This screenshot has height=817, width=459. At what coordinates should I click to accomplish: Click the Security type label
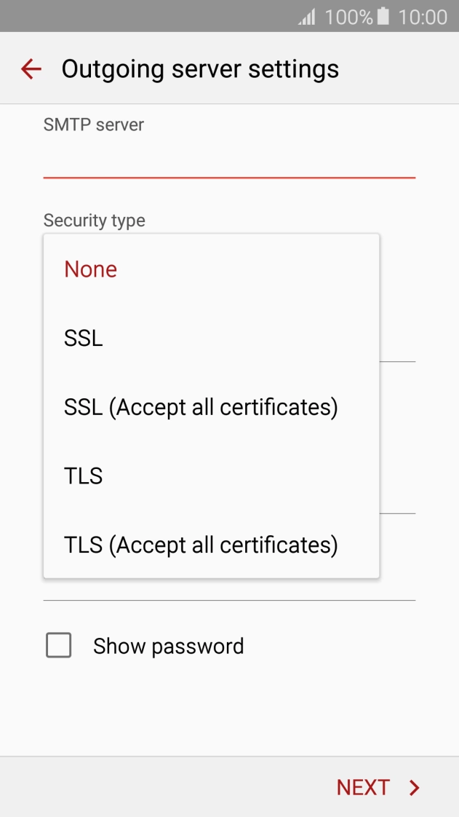coord(95,220)
